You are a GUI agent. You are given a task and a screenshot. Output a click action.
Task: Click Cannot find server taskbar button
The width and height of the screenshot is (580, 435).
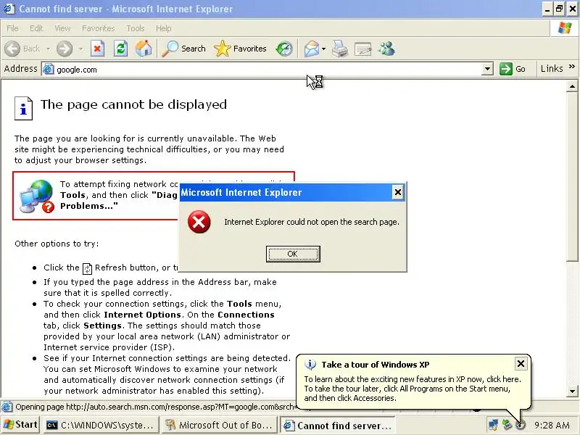(x=338, y=426)
